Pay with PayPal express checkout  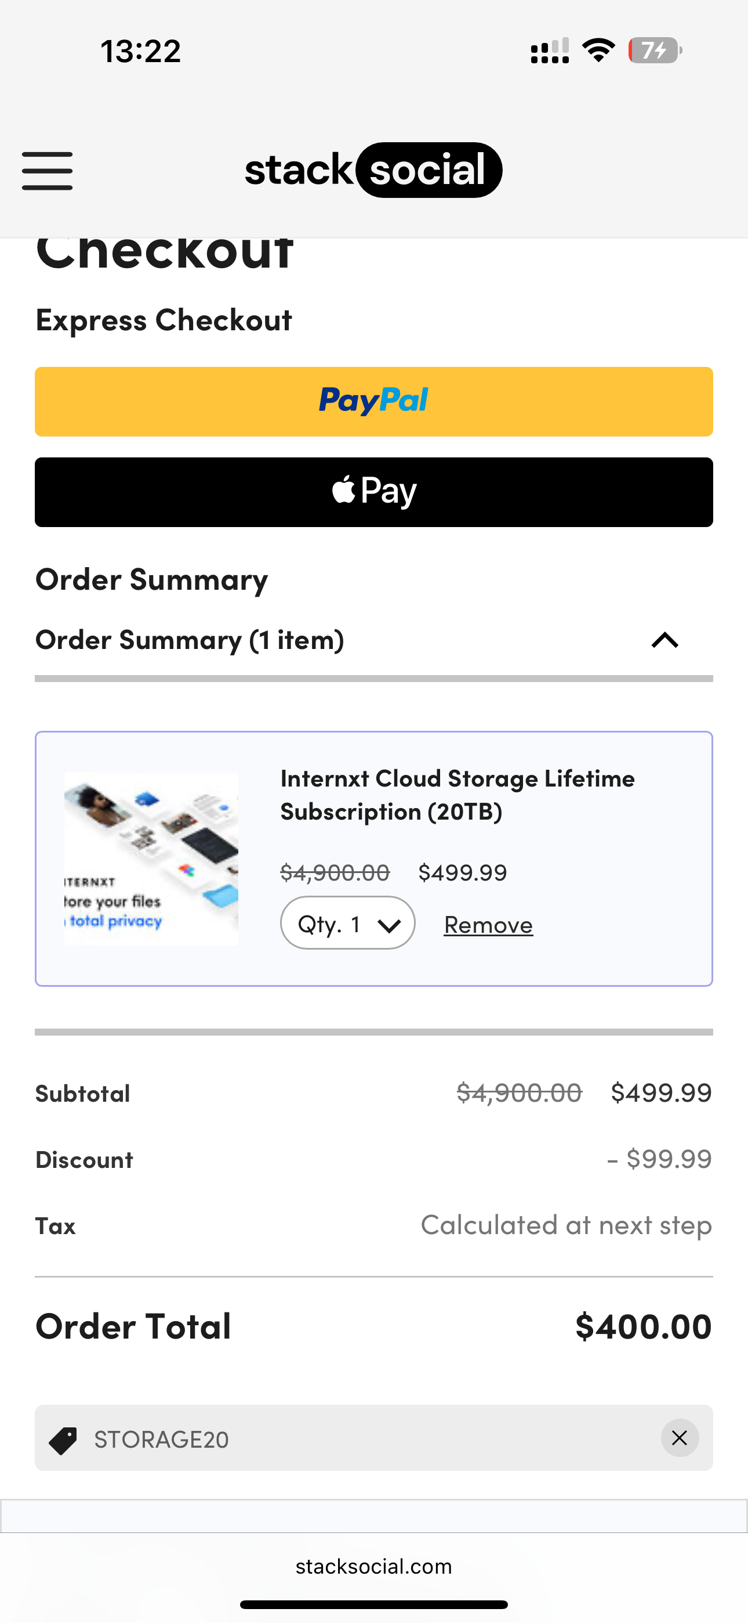click(373, 401)
